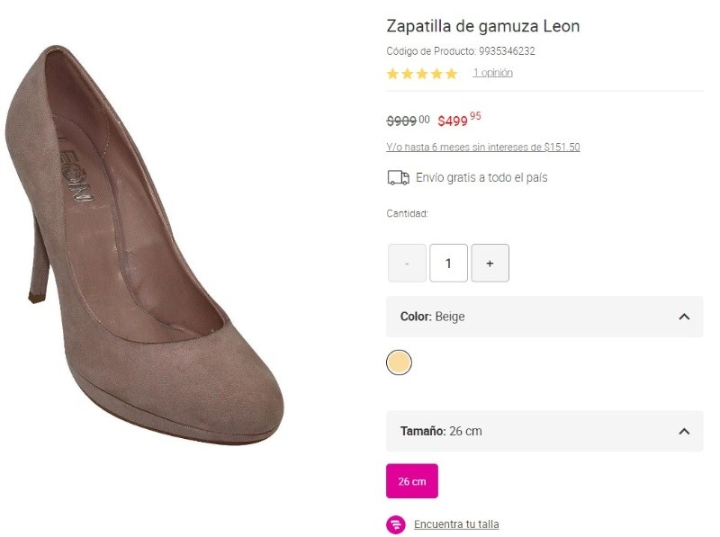Select the 26 cm size option
Image resolution: width=720 pixels, height=537 pixels.
click(412, 481)
